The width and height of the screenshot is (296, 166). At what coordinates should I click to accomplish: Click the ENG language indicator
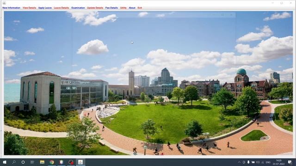pos(268,162)
